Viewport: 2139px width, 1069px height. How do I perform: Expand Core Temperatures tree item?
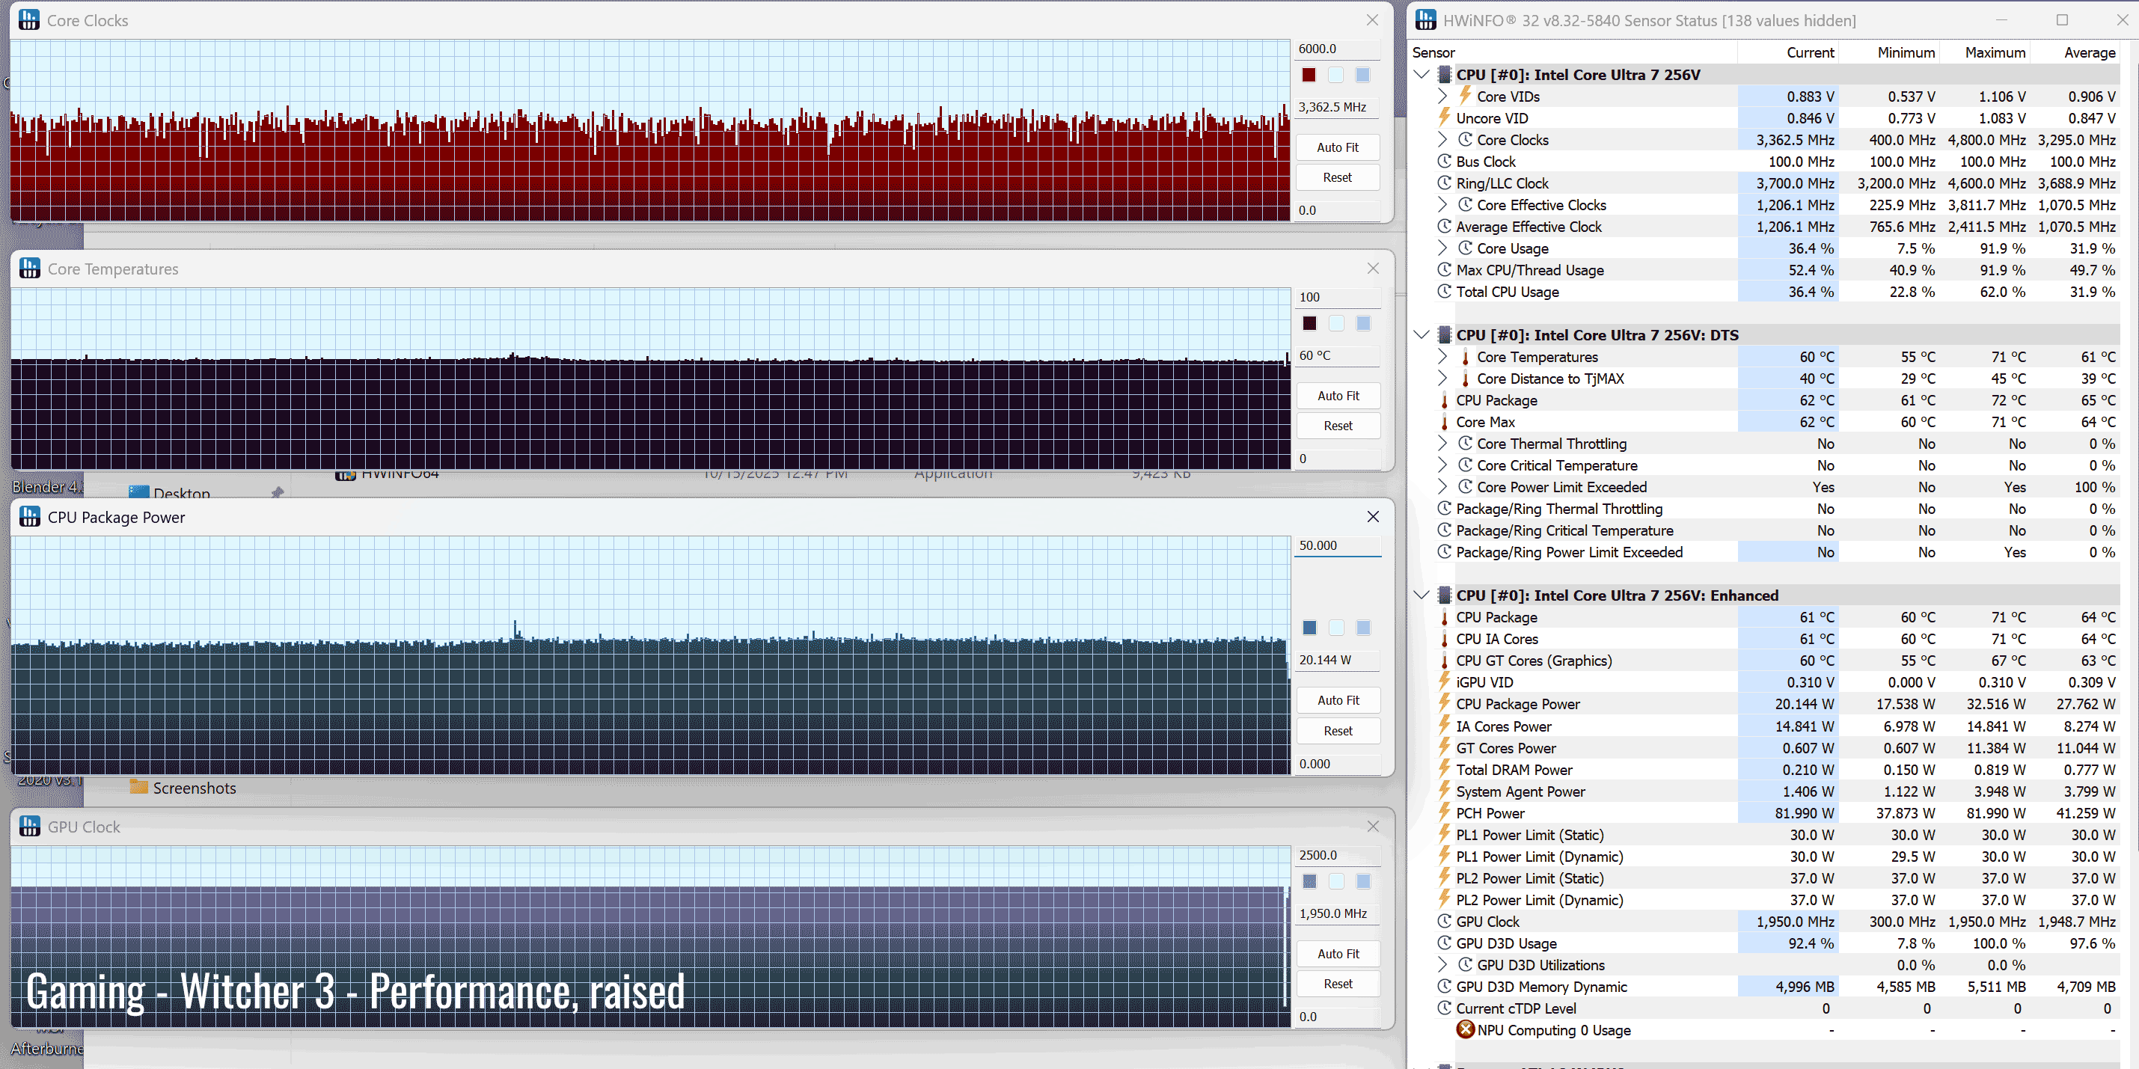1442,357
